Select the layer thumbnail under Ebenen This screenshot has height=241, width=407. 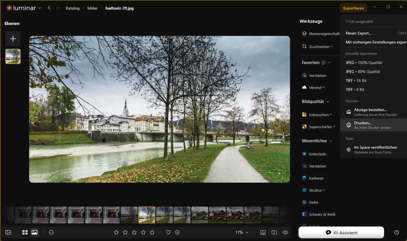13,56
